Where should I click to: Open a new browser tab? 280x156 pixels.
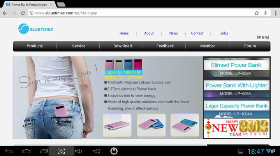[61, 4]
